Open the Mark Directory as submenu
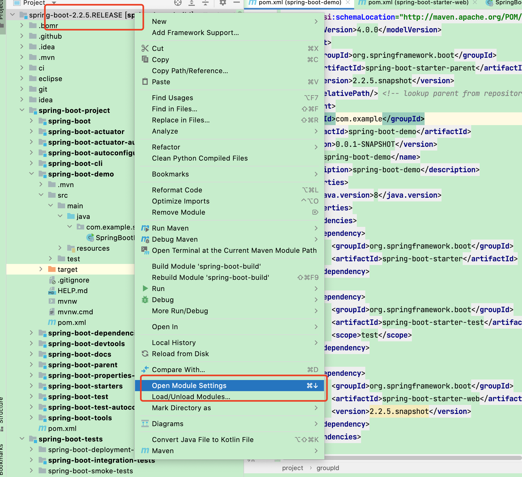The width and height of the screenshot is (522, 477). pyautogui.click(x=181, y=408)
